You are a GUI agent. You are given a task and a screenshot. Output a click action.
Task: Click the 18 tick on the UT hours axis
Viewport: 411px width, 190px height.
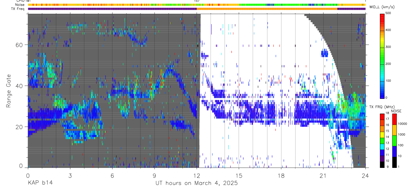[281, 175]
